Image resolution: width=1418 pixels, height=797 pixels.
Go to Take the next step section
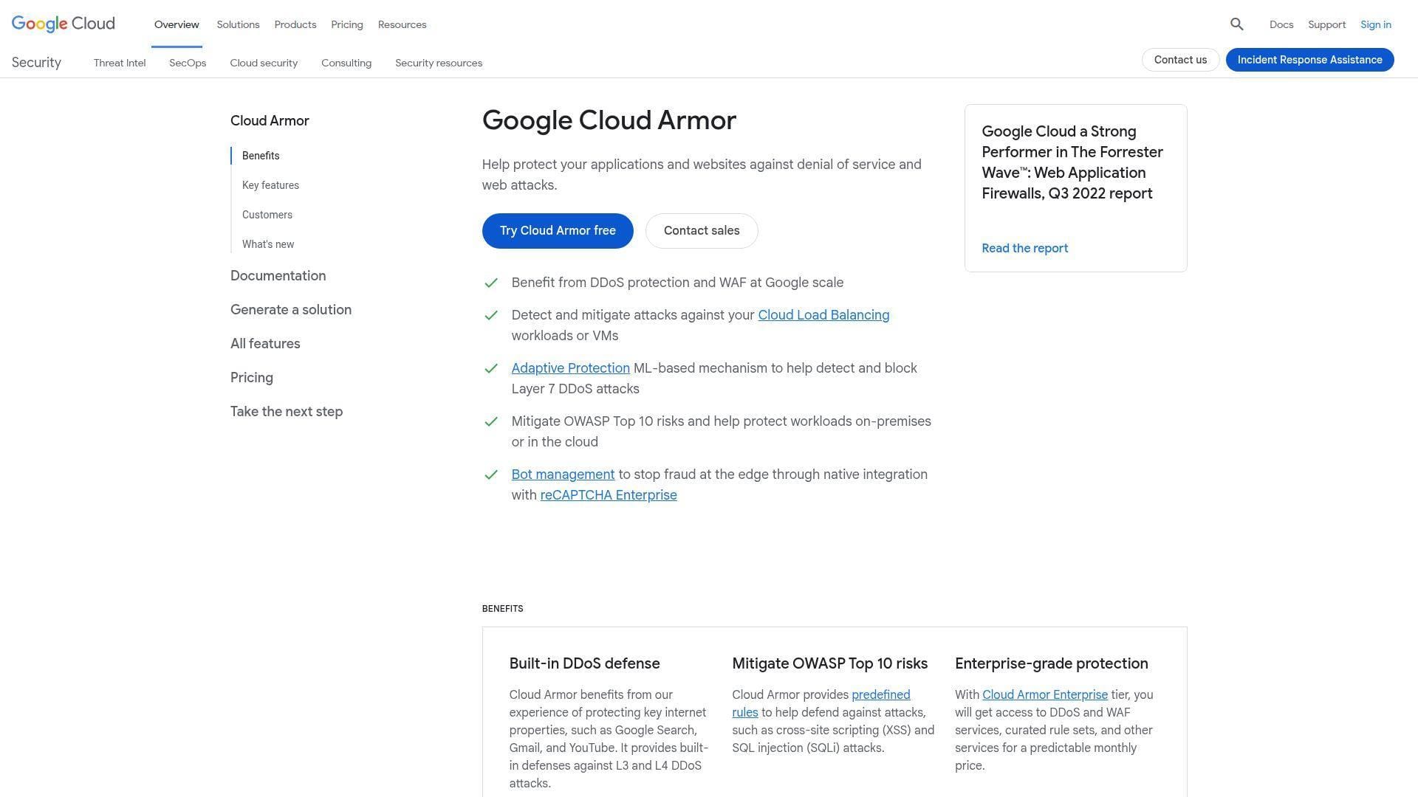tap(287, 411)
